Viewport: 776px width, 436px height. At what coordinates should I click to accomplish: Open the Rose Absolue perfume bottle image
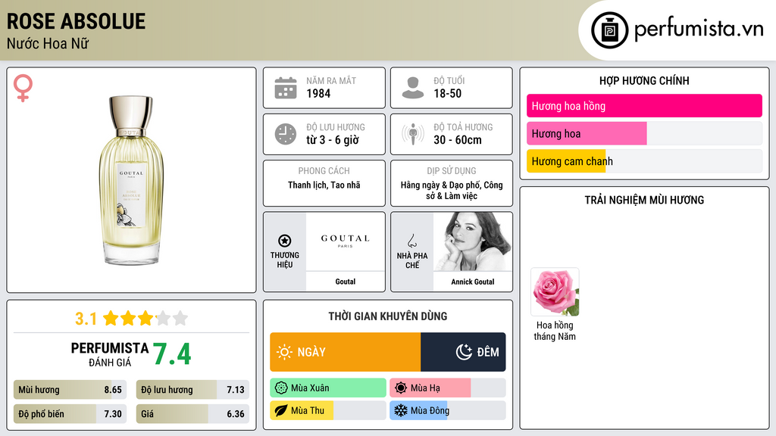tap(131, 180)
